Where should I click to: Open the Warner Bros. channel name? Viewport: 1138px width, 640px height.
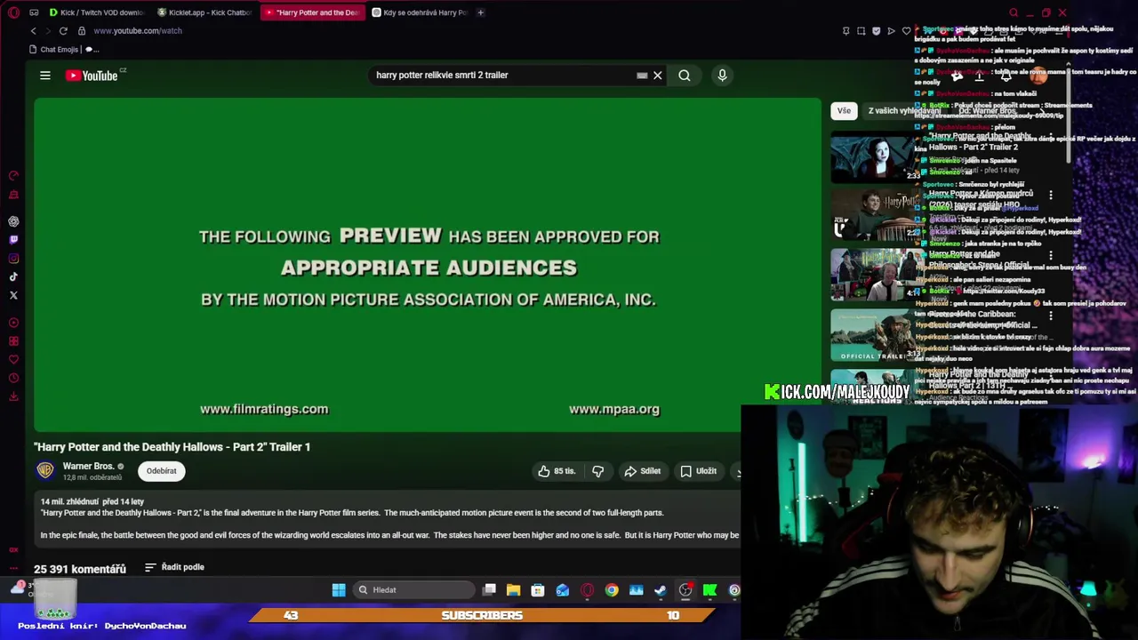tap(88, 466)
